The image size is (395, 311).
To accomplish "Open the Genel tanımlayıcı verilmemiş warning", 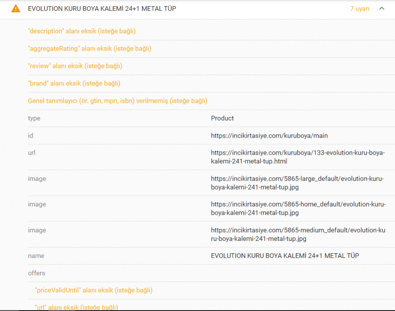I will (x=118, y=101).
